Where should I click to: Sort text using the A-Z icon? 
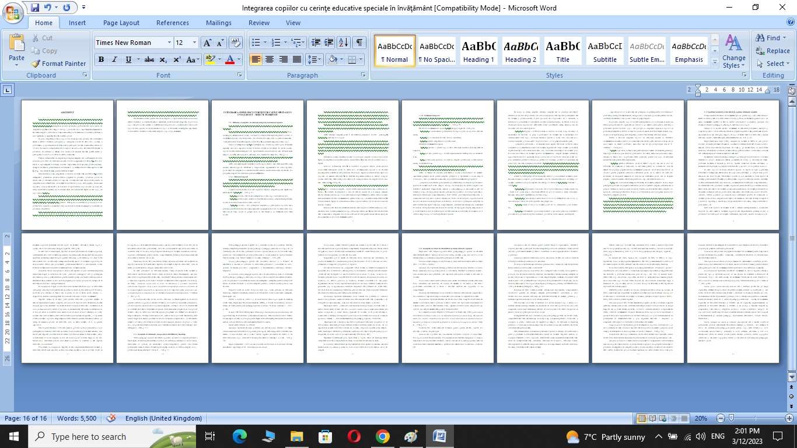[x=344, y=43]
